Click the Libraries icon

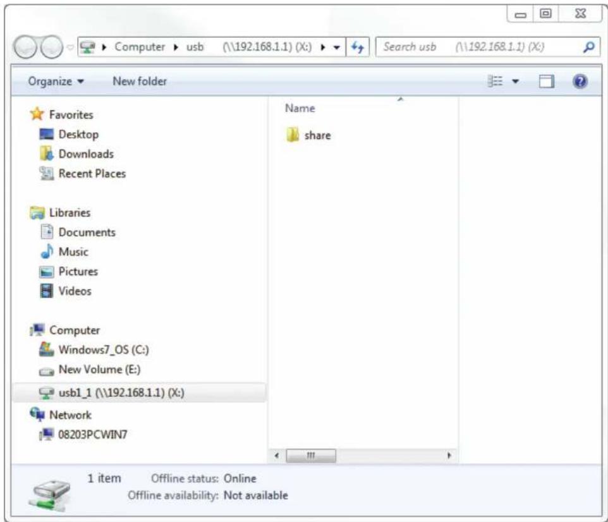(37, 212)
